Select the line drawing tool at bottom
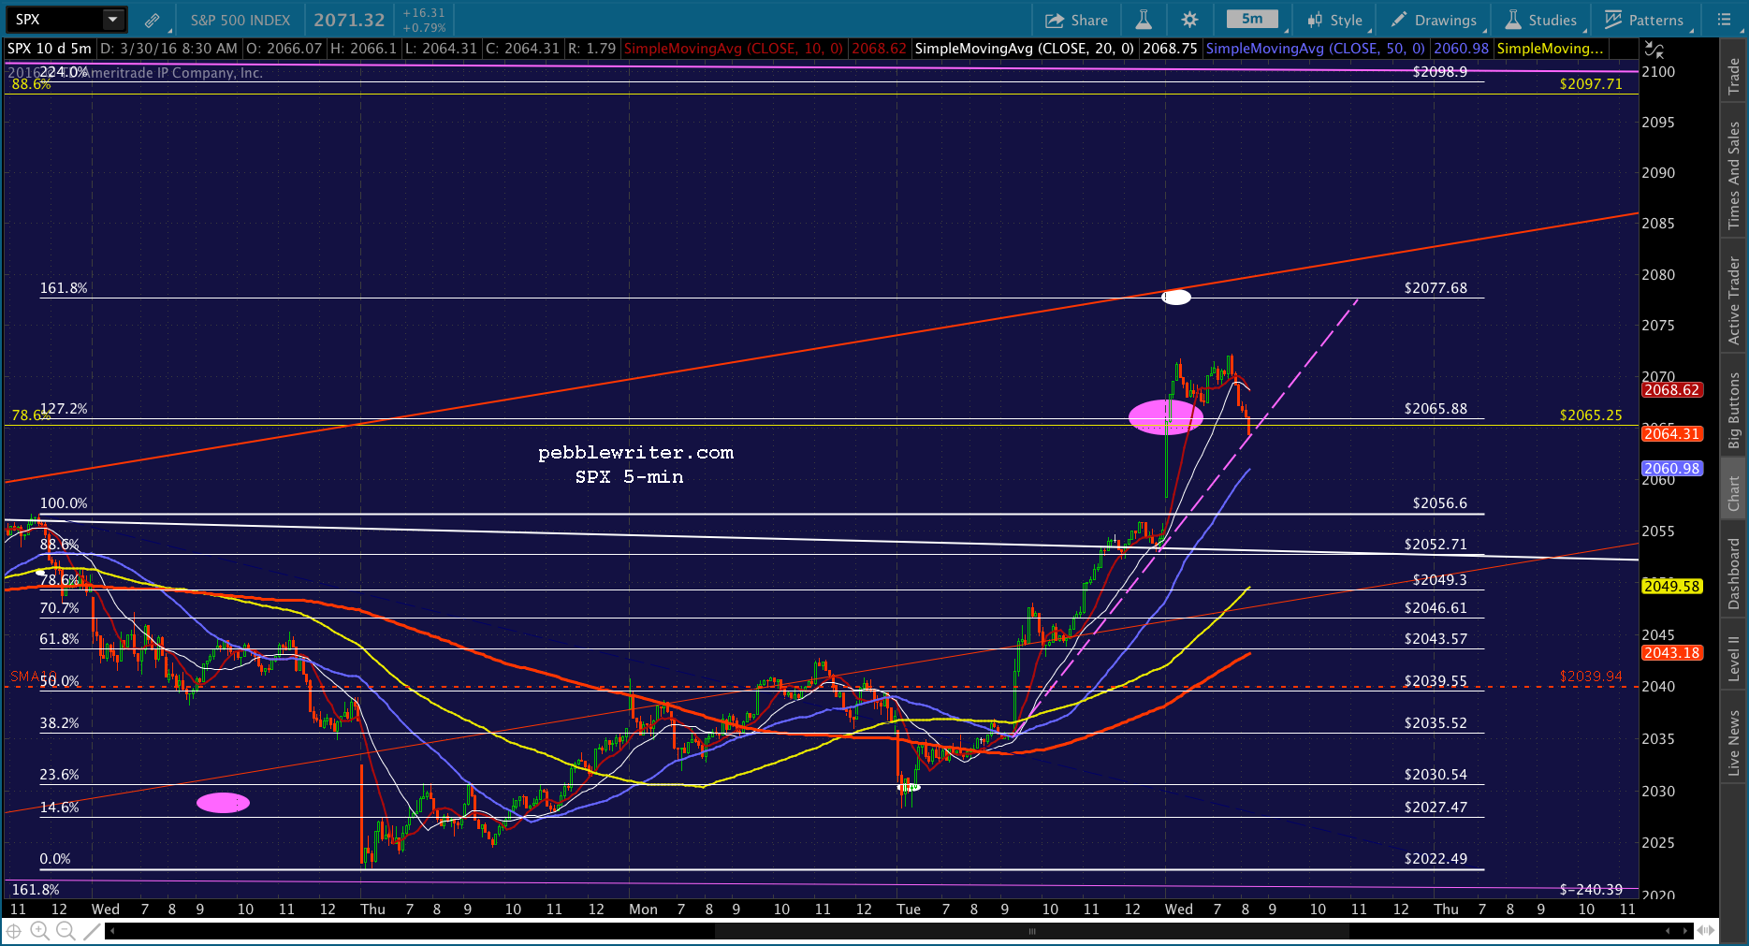 pos(92,931)
